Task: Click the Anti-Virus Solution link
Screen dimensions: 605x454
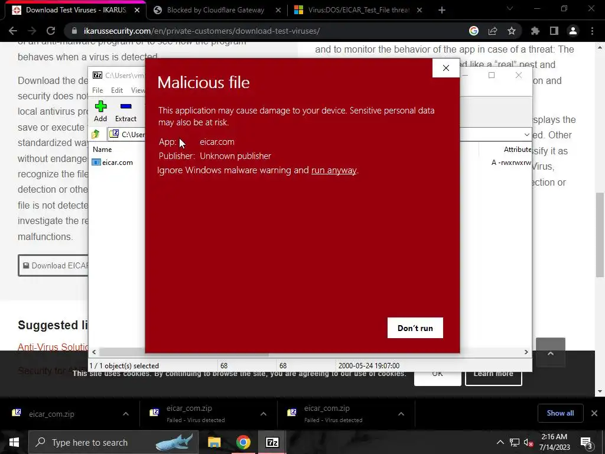Action: (x=53, y=347)
